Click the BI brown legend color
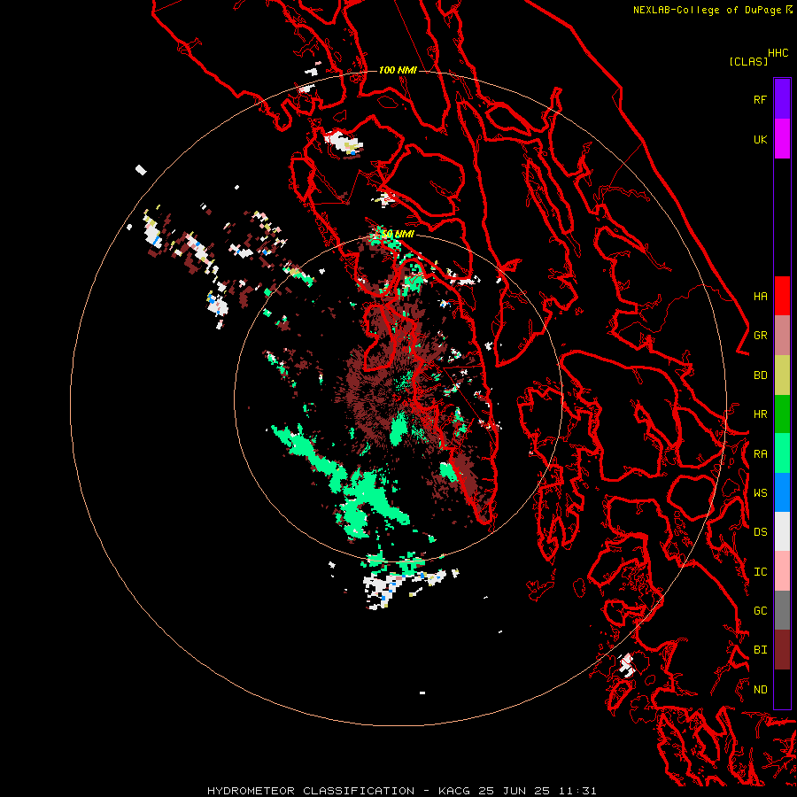Image resolution: width=797 pixels, height=797 pixels. [782, 650]
